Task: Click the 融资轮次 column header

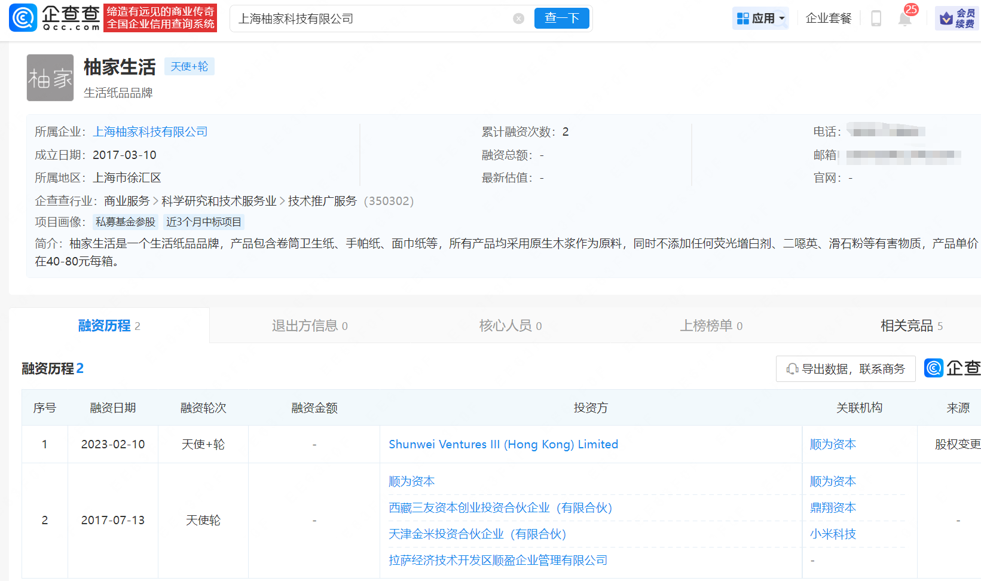Action: click(x=203, y=408)
